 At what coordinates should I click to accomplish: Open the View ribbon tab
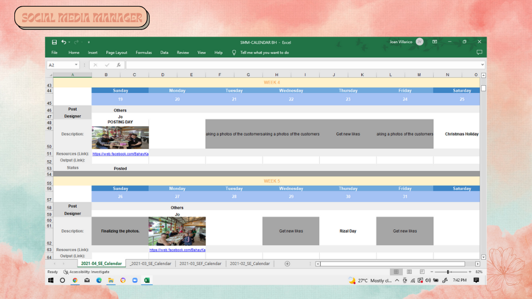202,53
